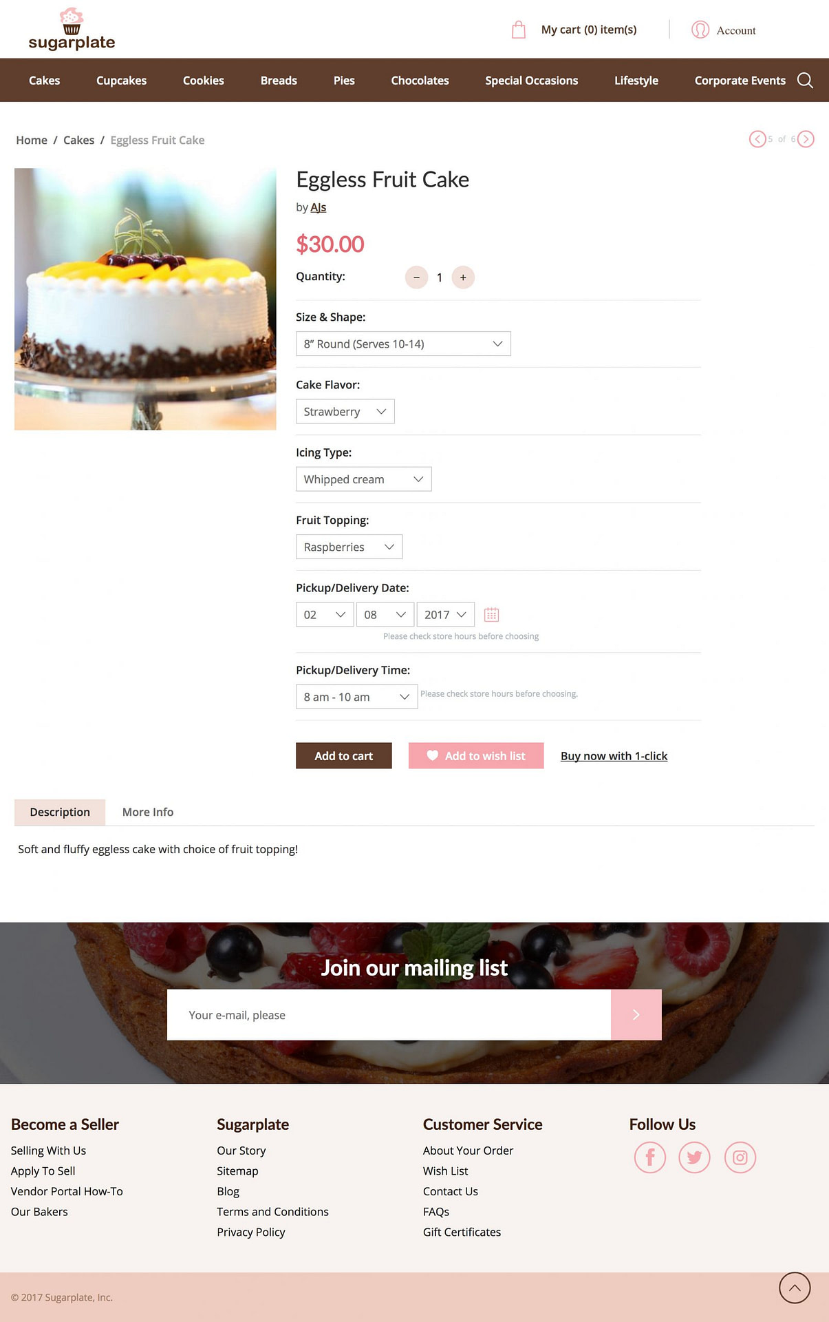Image resolution: width=829 pixels, height=1322 pixels.
Task: Click the mailing list e-mail field
Action: (x=389, y=1015)
